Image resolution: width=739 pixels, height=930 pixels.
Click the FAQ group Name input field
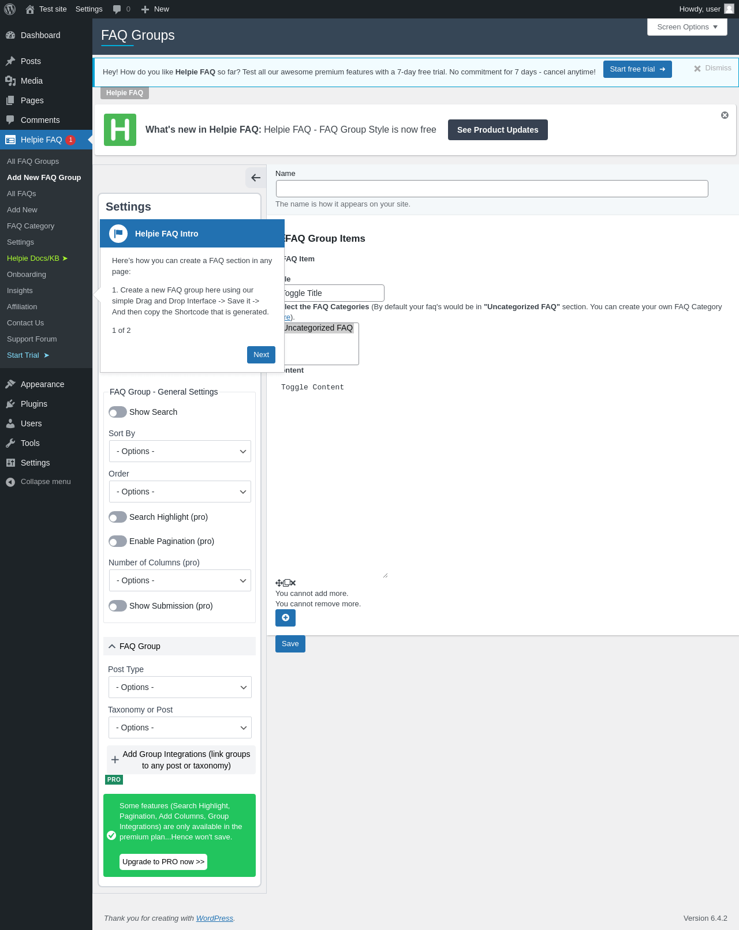click(x=492, y=189)
